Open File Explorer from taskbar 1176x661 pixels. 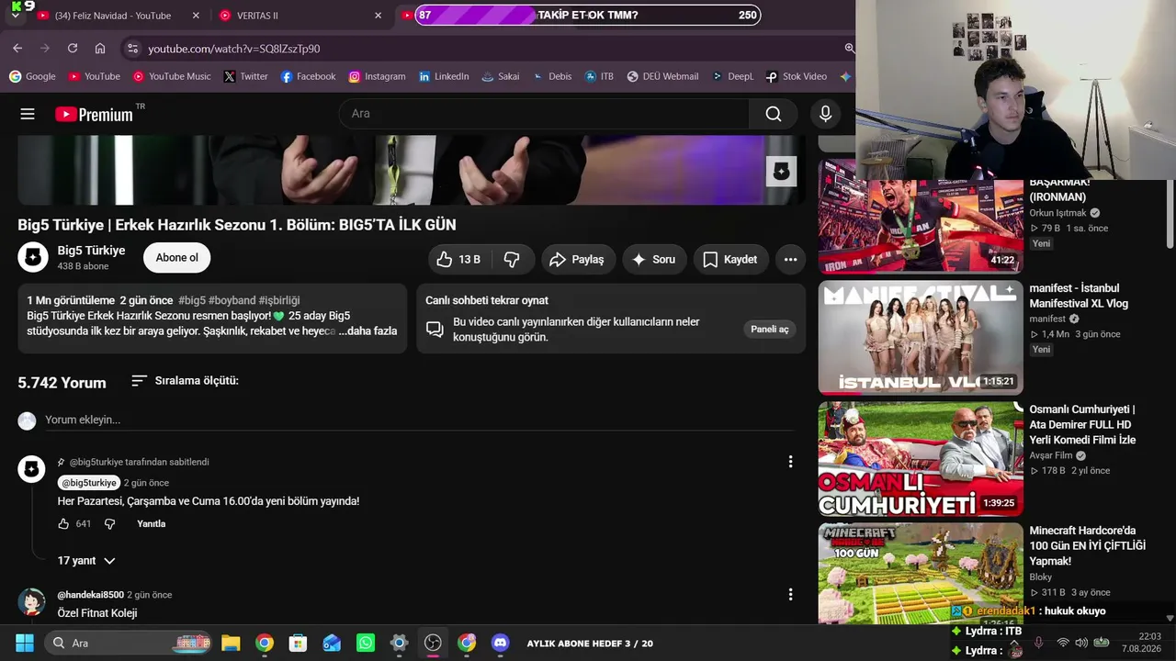pos(231,643)
